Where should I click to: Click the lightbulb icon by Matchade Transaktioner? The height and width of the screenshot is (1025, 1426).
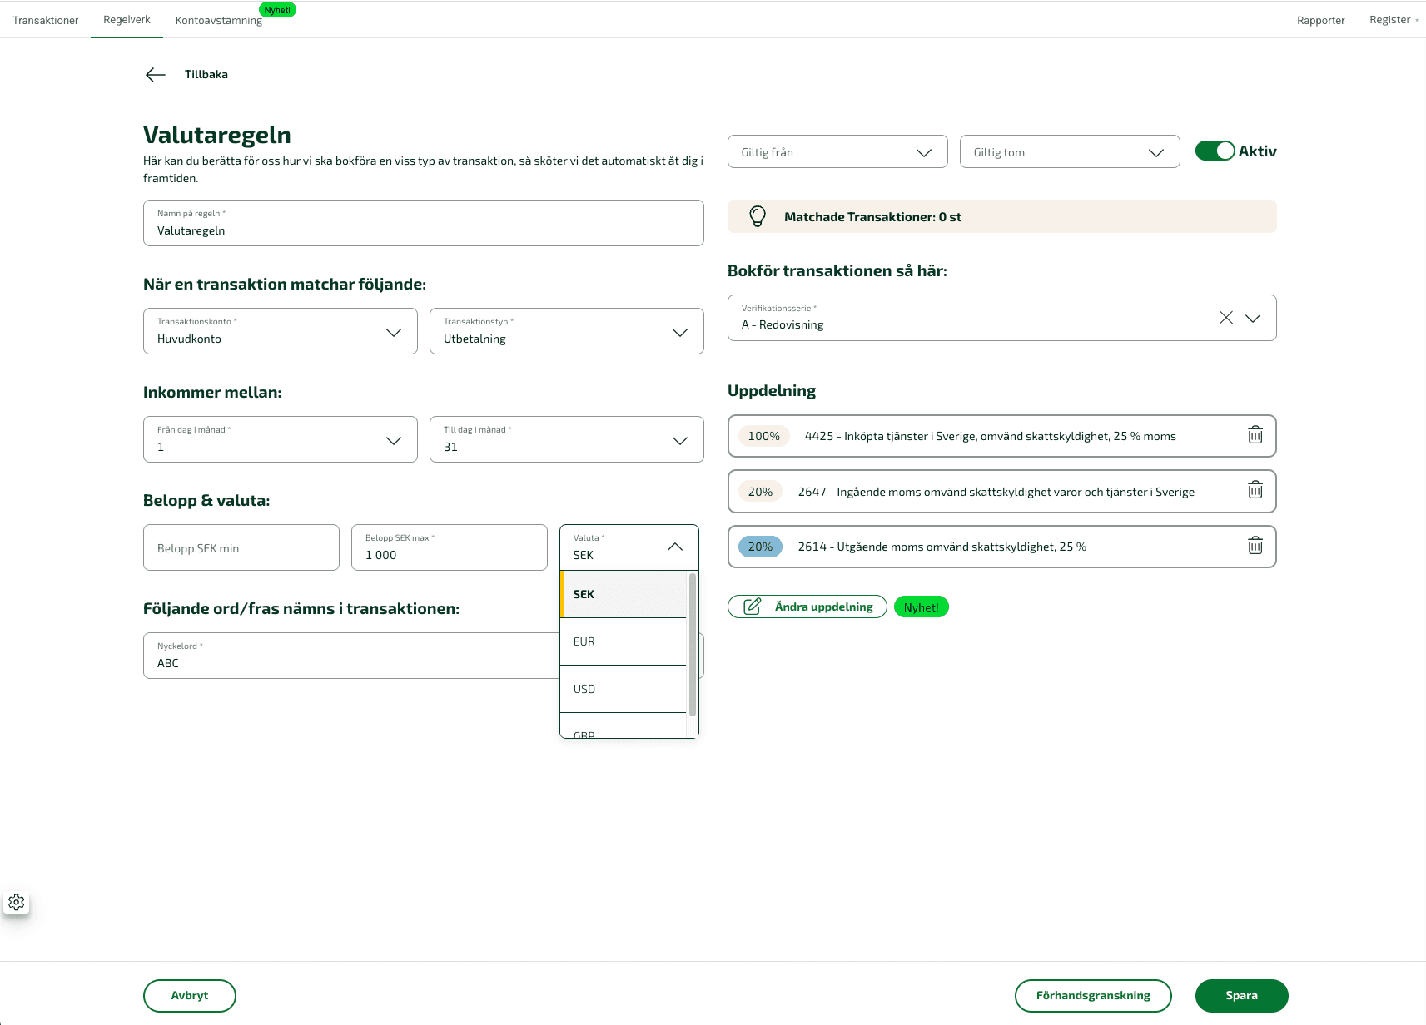(758, 216)
